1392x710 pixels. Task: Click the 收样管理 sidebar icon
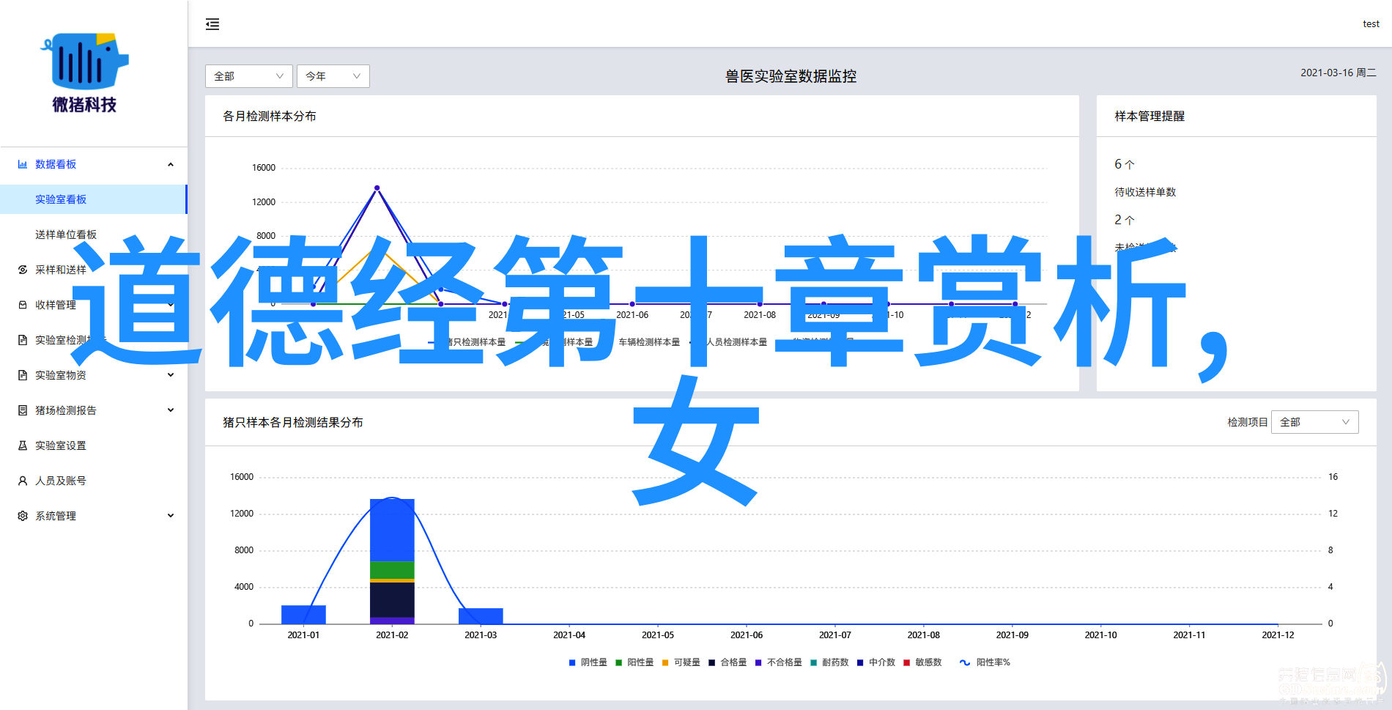coord(23,306)
